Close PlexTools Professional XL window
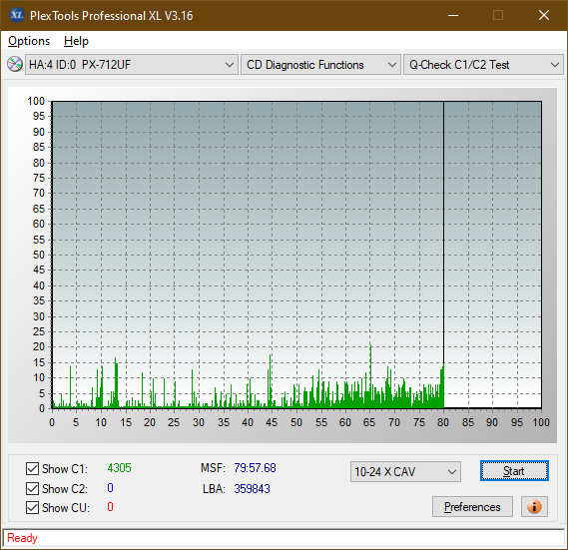The height and width of the screenshot is (550, 568). coord(544,15)
